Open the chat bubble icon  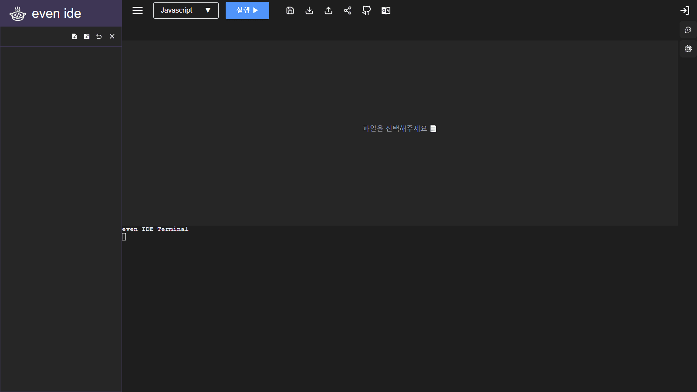coord(688,30)
